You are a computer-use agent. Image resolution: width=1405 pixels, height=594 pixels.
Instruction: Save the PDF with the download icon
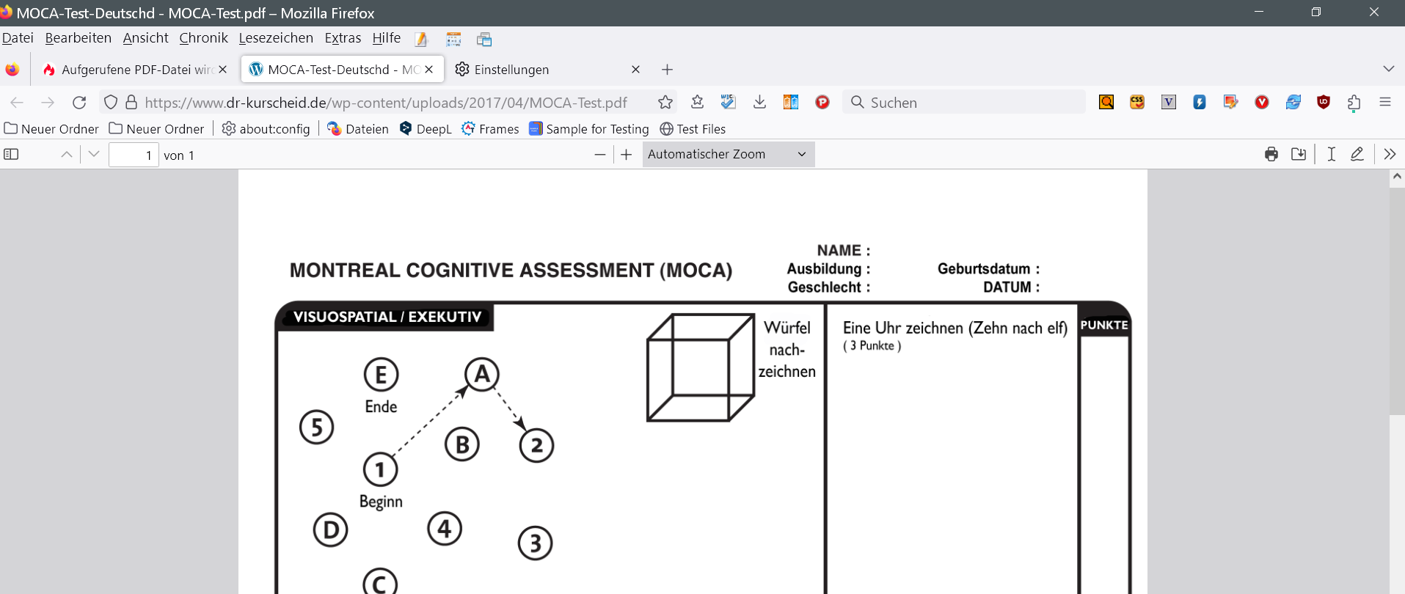tap(1299, 154)
